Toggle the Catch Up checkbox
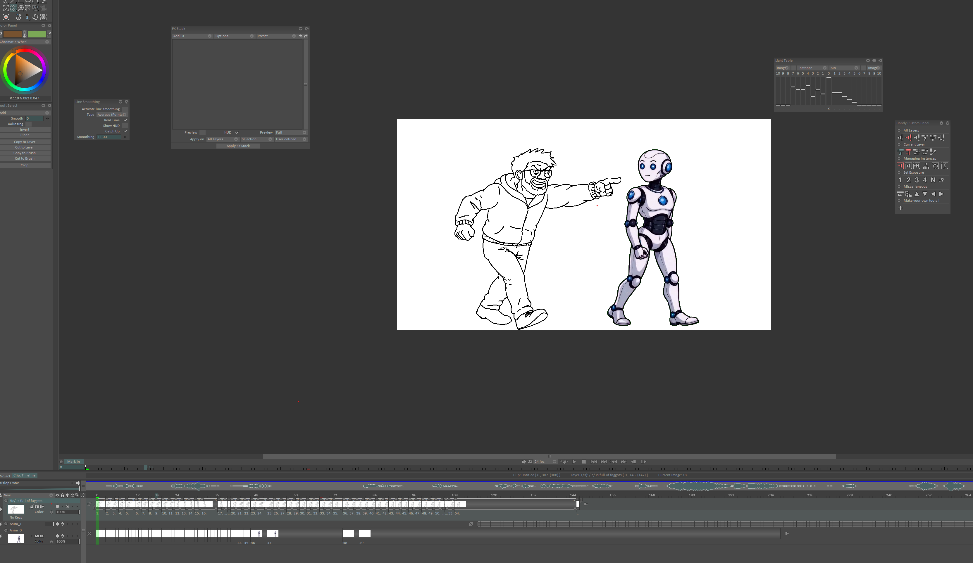Image resolution: width=973 pixels, height=563 pixels. [x=125, y=131]
